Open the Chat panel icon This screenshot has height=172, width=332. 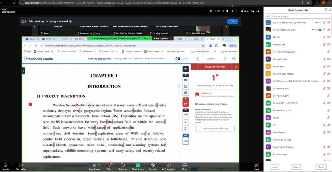[109, 165]
